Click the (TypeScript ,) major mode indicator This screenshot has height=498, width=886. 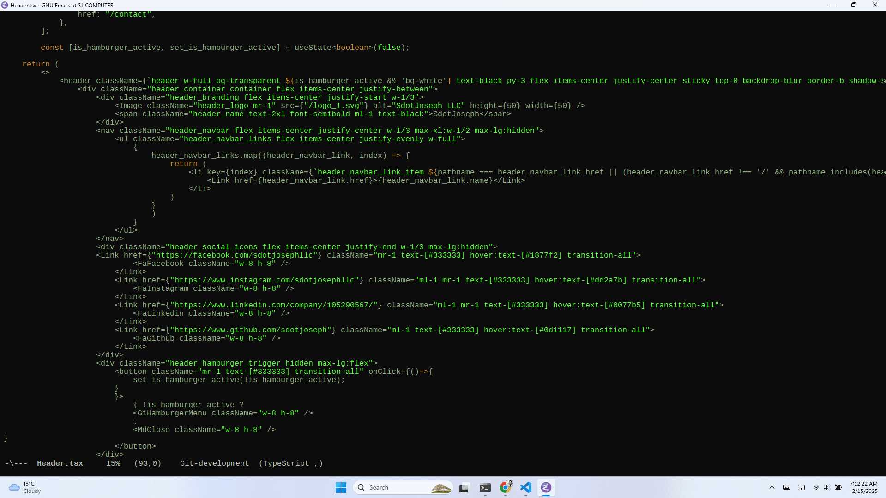tap(291, 463)
